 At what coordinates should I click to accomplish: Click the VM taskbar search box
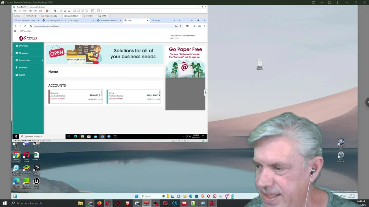point(42,136)
